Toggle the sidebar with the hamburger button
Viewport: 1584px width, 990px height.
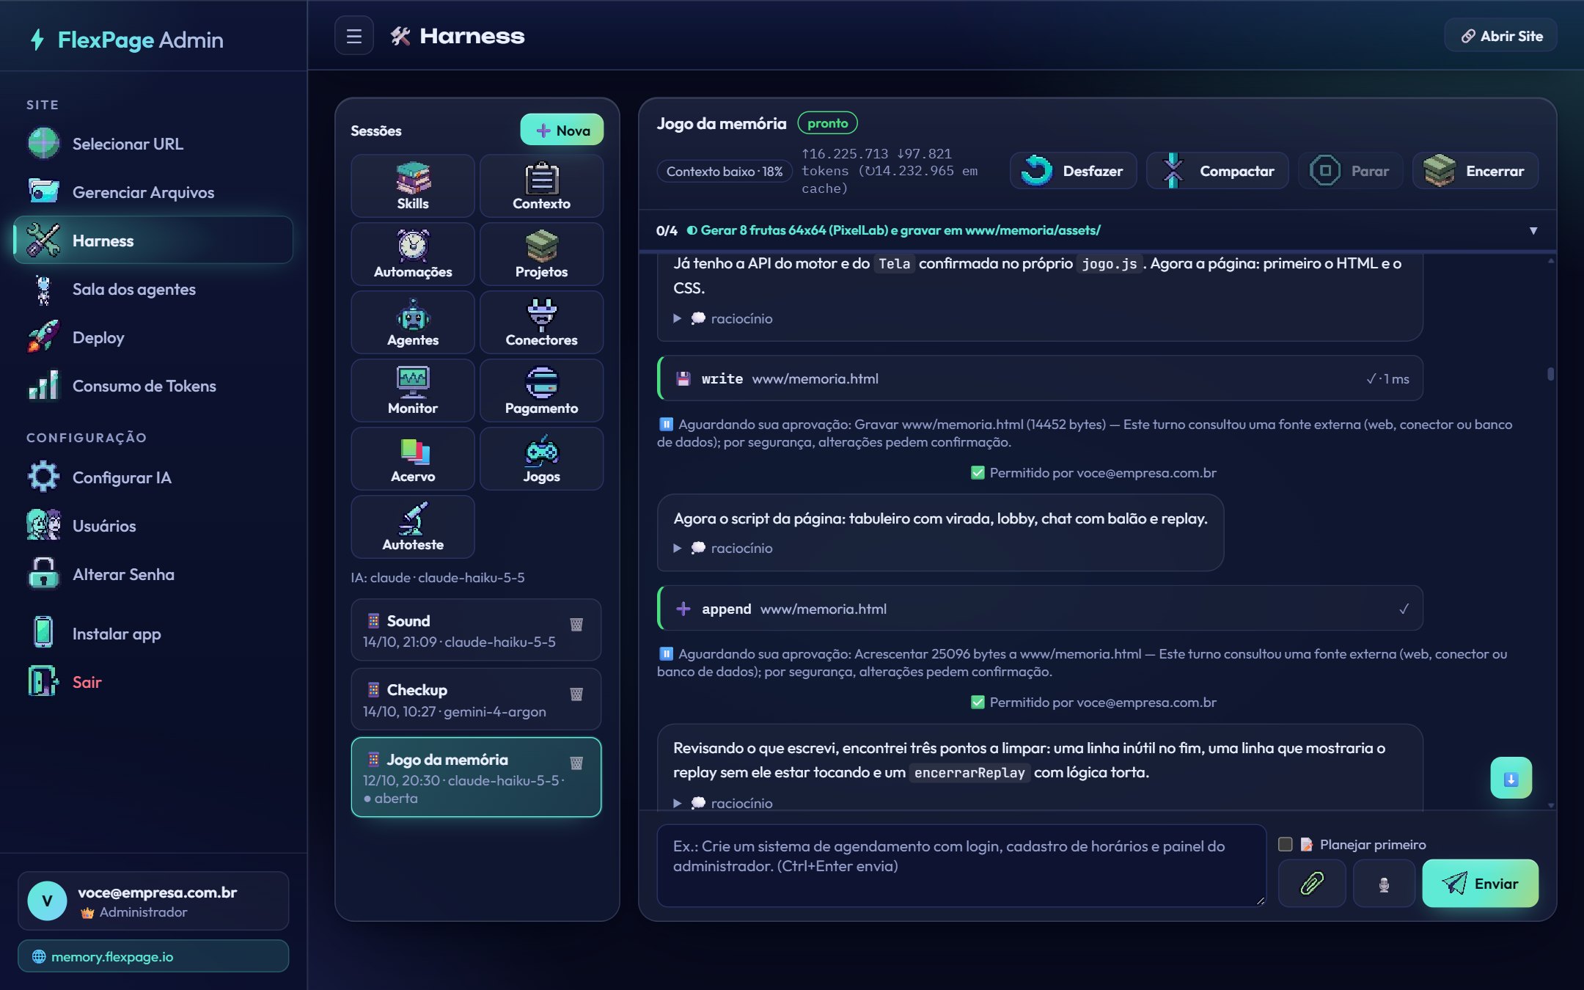354,36
